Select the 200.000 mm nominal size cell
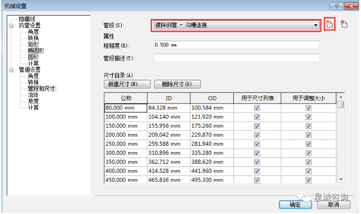361x214 pixels. point(125,135)
